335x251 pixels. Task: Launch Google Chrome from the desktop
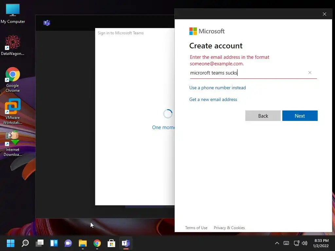point(13,80)
